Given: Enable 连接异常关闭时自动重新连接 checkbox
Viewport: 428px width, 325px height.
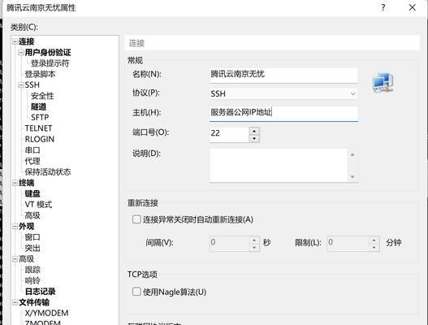Looking at the screenshot, I should [136, 219].
